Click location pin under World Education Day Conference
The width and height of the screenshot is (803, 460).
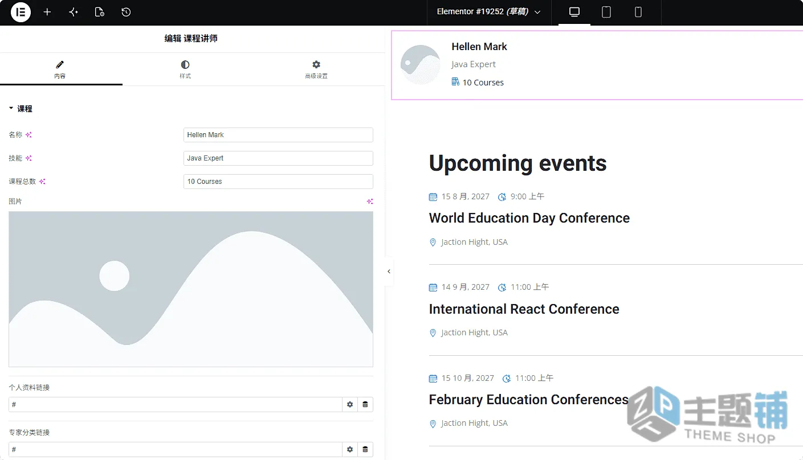tap(433, 243)
